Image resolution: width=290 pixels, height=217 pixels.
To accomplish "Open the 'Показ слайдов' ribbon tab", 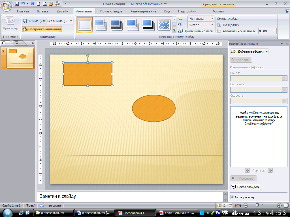I will coord(111,11).
